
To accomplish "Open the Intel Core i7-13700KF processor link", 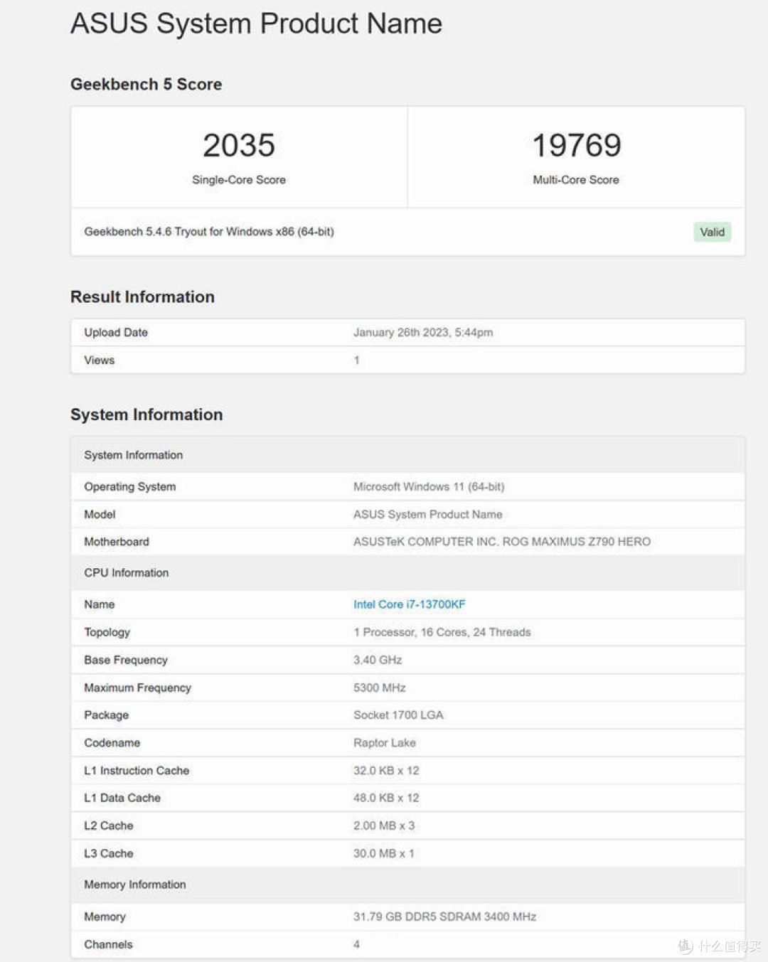I will tap(409, 604).
